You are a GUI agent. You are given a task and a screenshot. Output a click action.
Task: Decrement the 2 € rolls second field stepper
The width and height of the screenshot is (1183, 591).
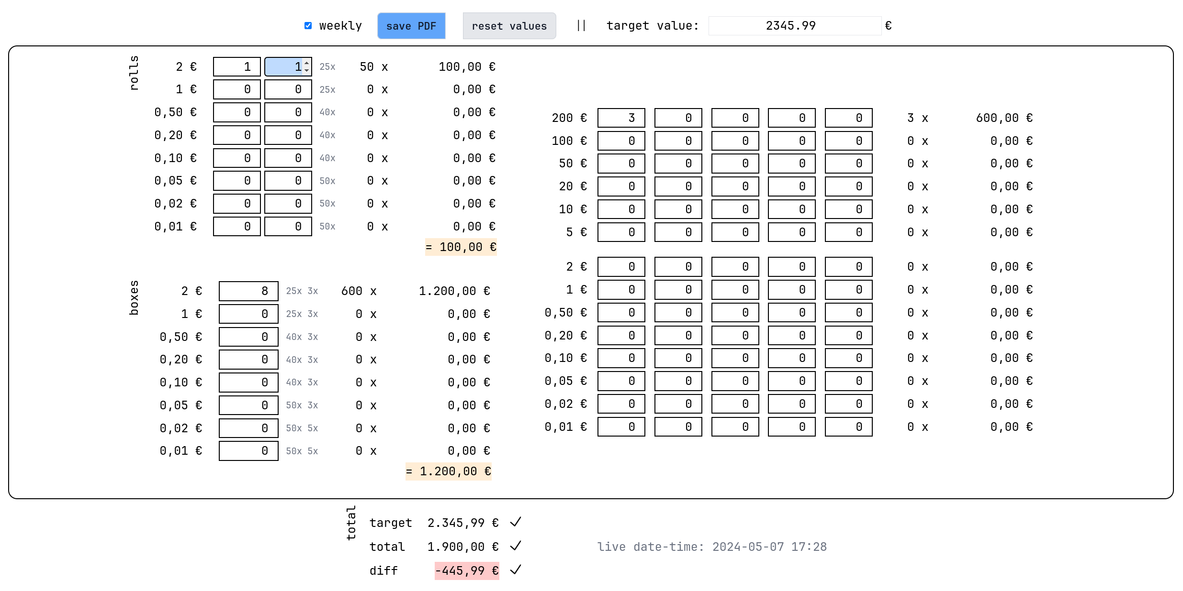307,70
